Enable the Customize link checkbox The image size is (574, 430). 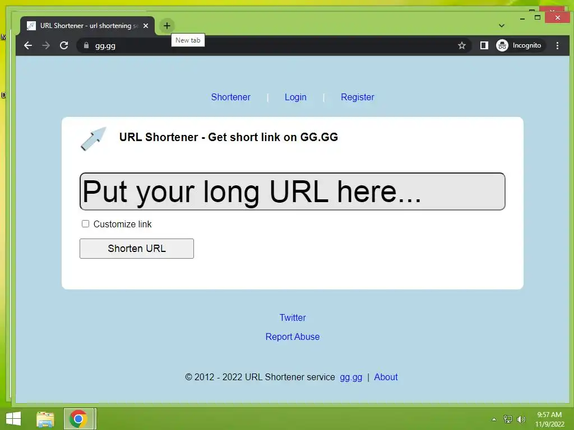pos(85,224)
